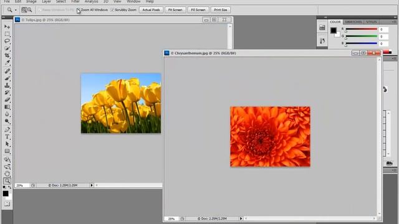399x224 pixels.
Task: Expand the collapsed icon panel dock arrows
Action: coord(325,17)
